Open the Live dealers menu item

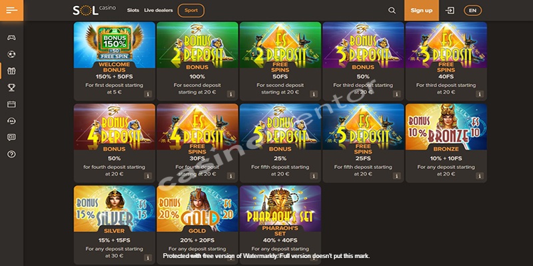coord(159,10)
